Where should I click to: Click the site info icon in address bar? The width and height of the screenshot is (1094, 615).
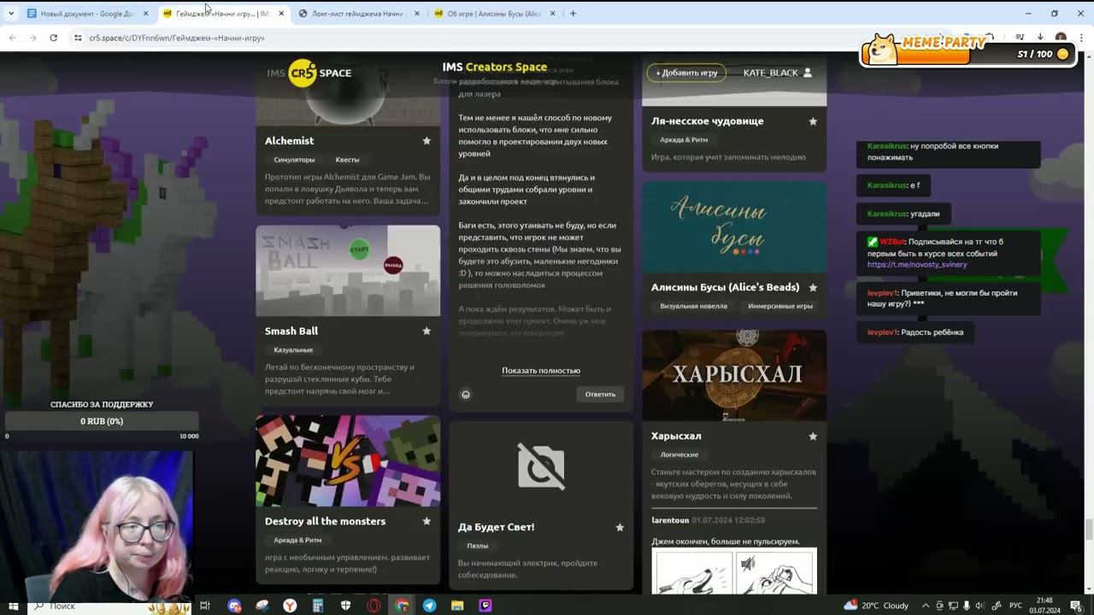click(78, 38)
